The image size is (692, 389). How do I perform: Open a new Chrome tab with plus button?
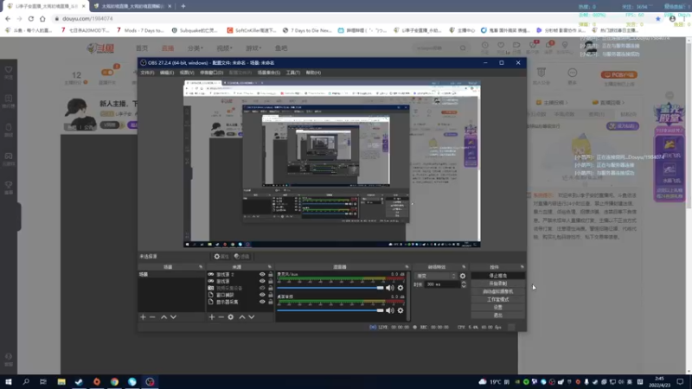[x=183, y=6]
